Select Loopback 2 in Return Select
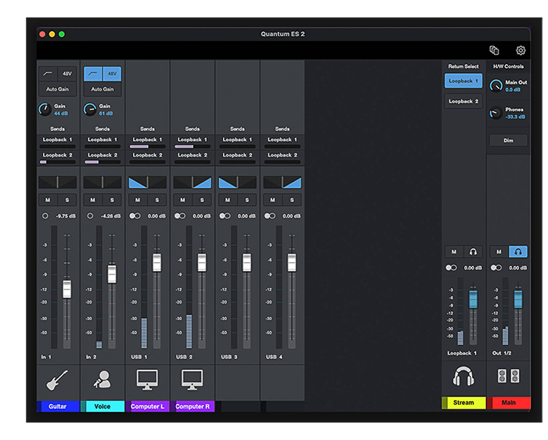The image size is (548, 440). (463, 101)
